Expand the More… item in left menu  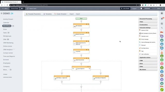[6, 70]
